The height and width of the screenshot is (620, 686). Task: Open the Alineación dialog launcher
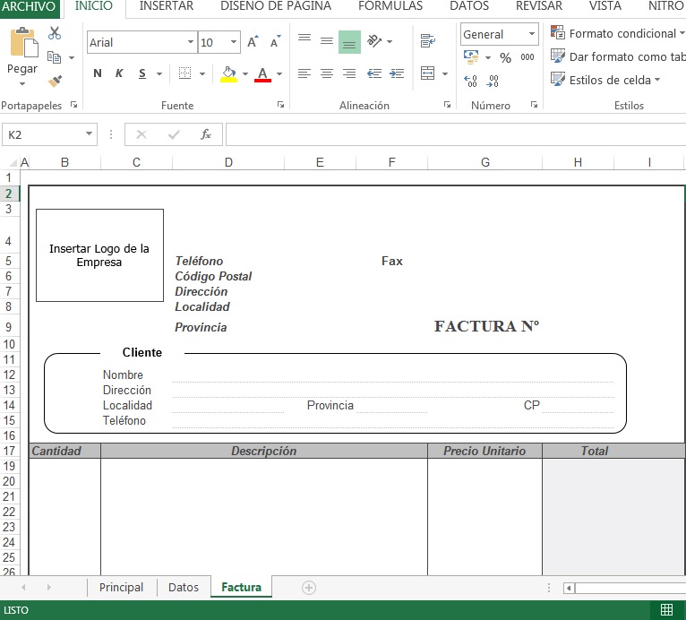pyautogui.click(x=447, y=105)
